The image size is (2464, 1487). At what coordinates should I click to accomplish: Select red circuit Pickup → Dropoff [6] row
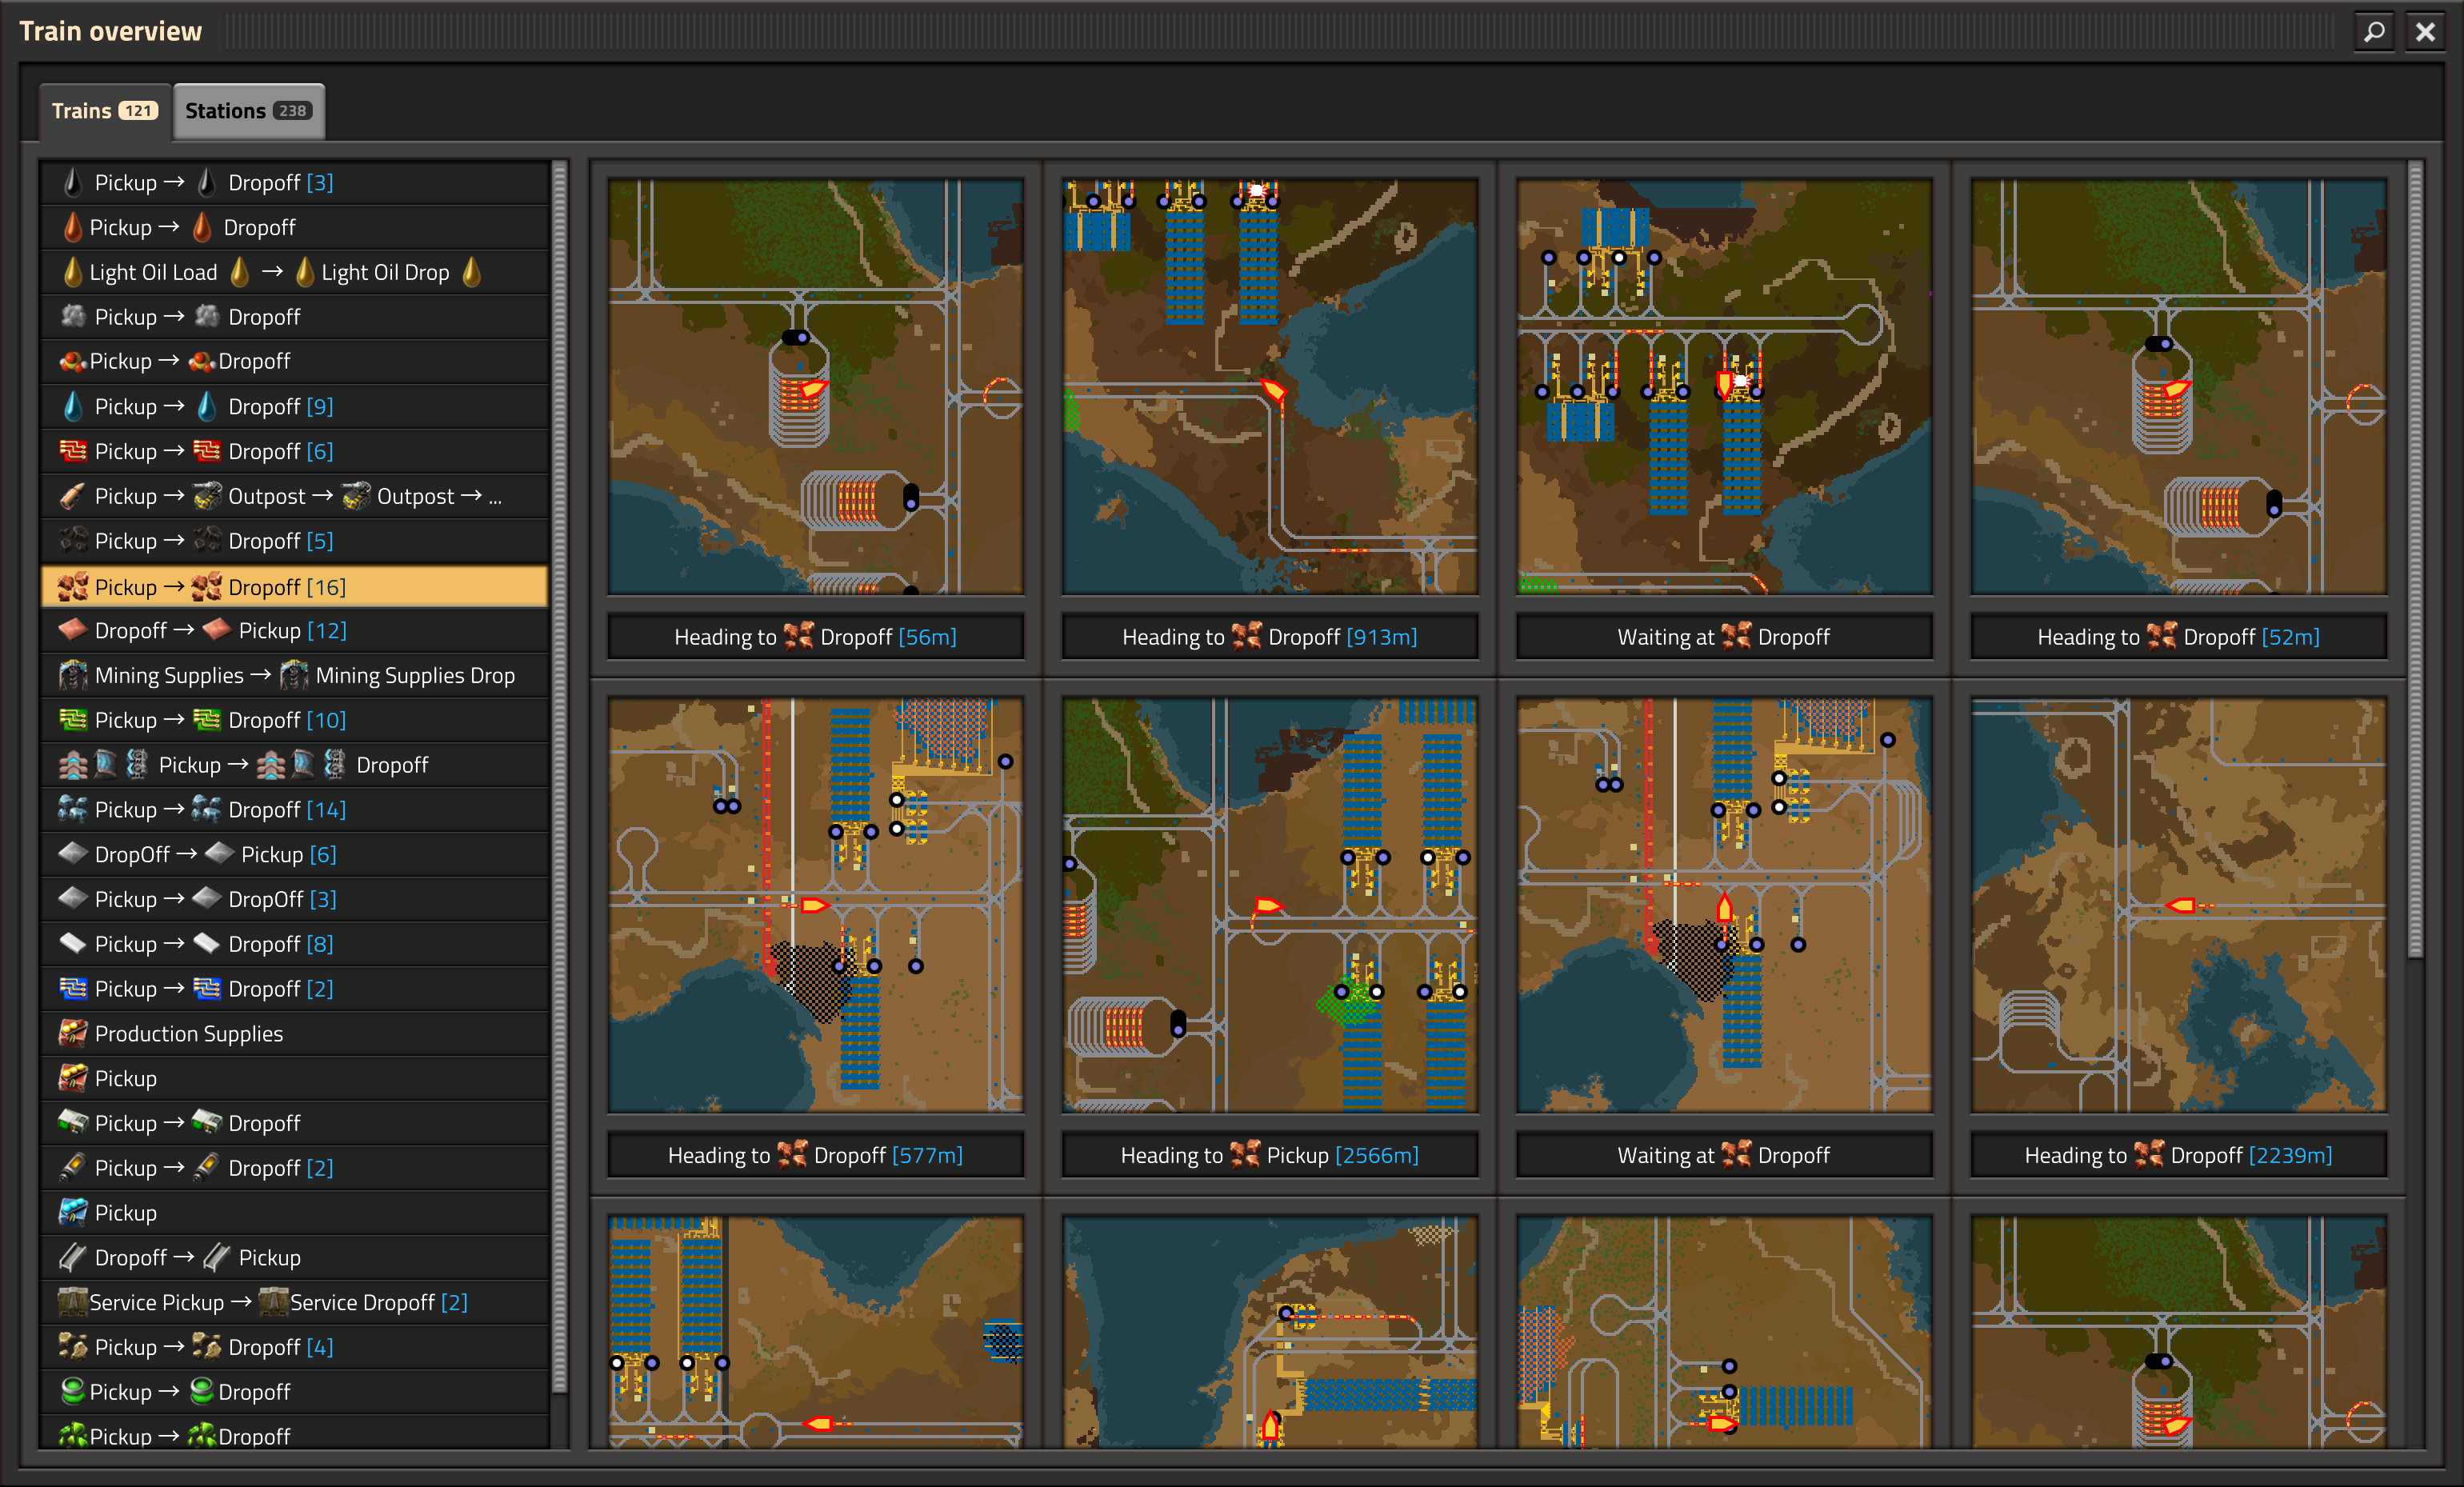click(295, 451)
